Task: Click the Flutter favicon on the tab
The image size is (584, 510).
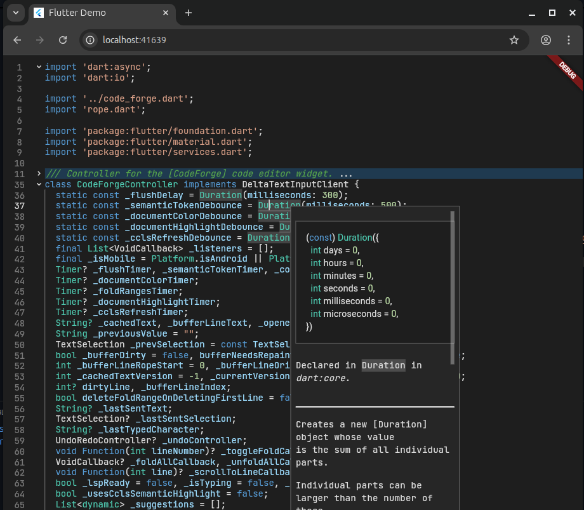Action: click(x=39, y=12)
